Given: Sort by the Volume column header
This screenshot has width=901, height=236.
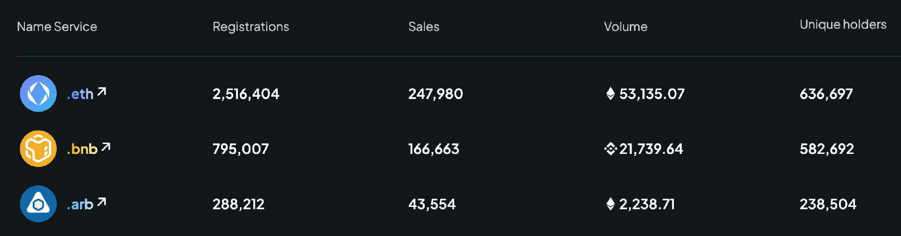Looking at the screenshot, I should 626,27.
